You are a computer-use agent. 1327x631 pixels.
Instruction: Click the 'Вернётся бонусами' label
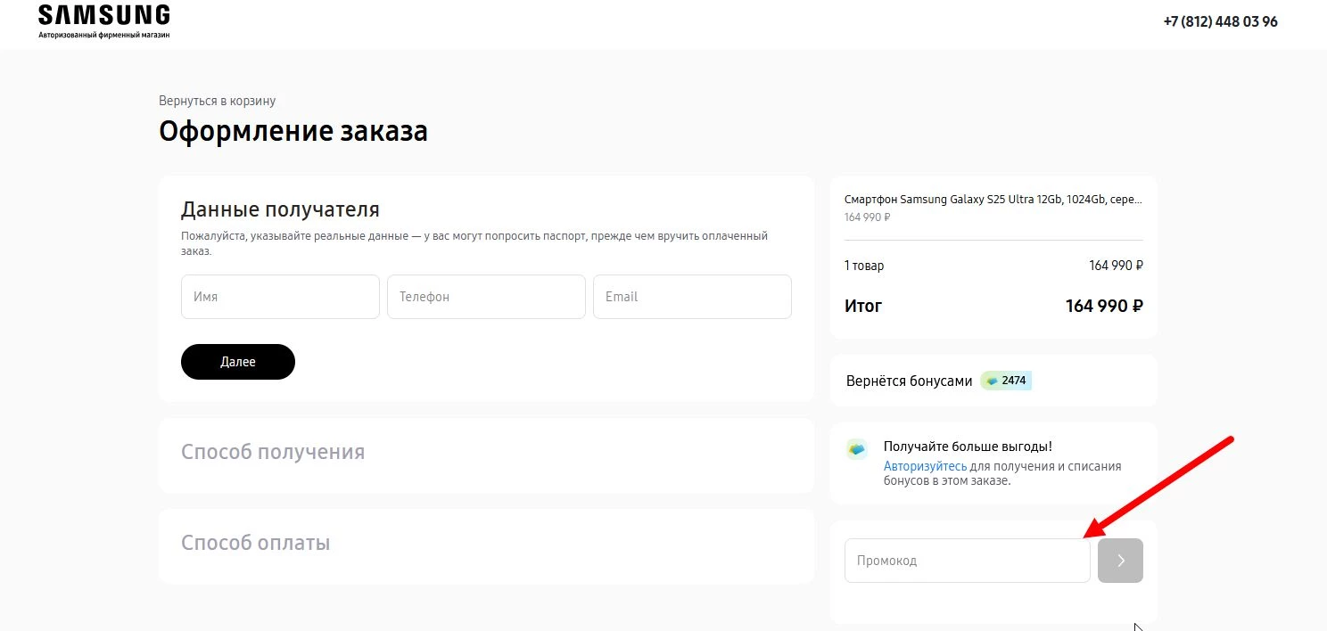909,381
